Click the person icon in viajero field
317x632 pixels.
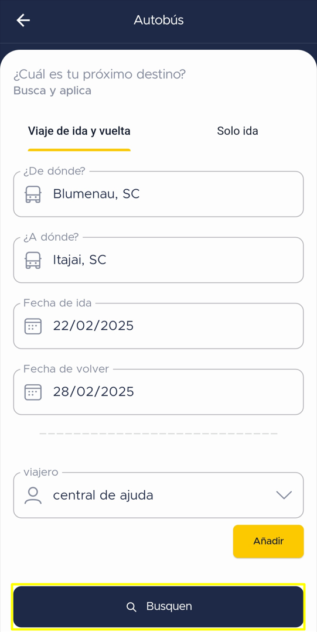coord(33,496)
